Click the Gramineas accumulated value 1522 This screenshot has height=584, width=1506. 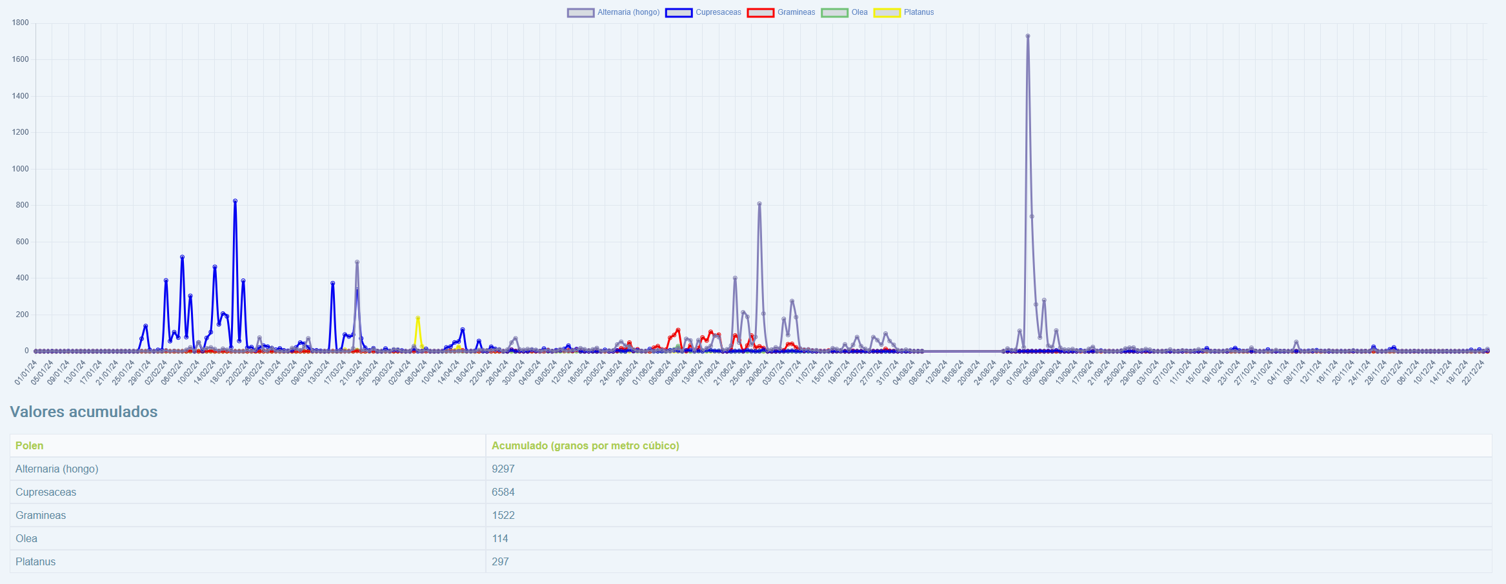click(503, 515)
